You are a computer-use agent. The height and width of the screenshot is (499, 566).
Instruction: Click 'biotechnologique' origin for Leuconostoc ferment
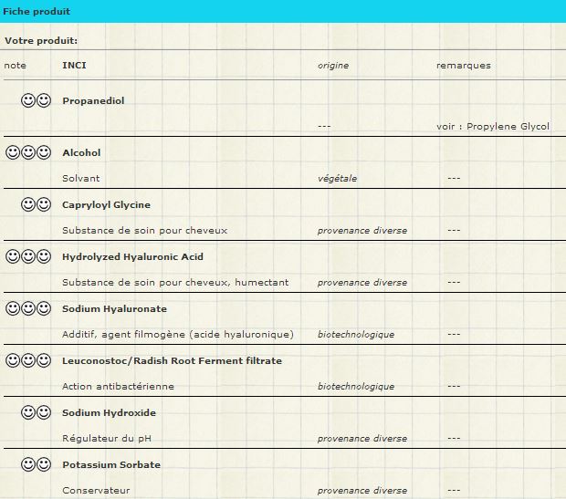click(x=356, y=387)
